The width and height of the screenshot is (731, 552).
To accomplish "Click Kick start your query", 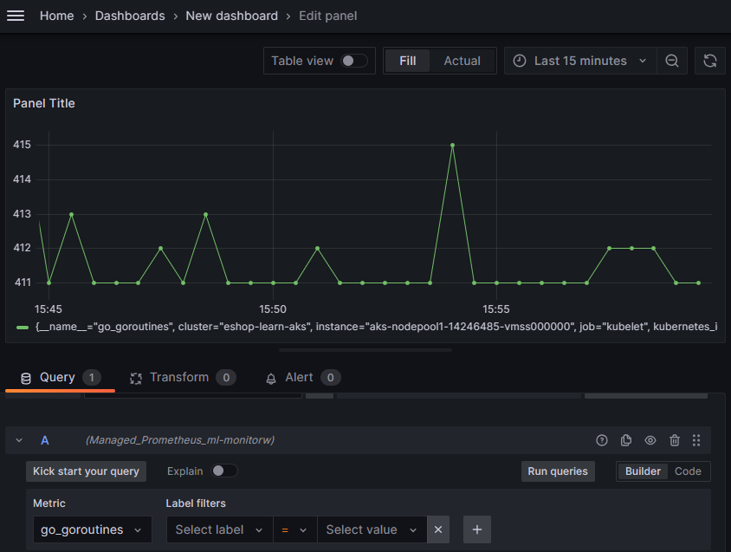I will (x=86, y=471).
